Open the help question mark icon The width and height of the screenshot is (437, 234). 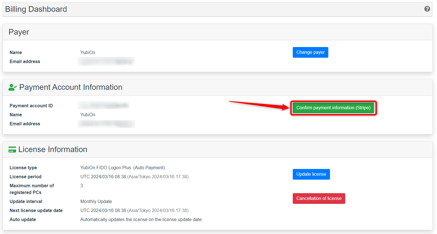click(427, 9)
